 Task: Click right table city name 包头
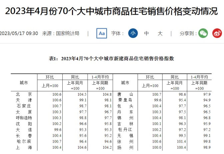(125, 106)
